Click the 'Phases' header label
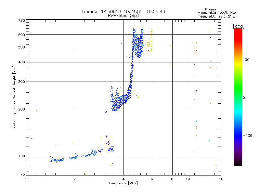The image size is (260, 195). coord(210,9)
